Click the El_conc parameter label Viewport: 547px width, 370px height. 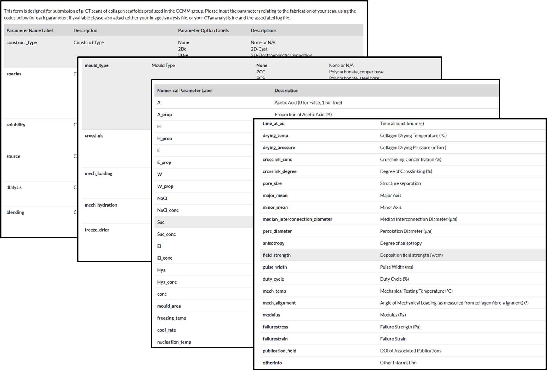click(x=165, y=258)
